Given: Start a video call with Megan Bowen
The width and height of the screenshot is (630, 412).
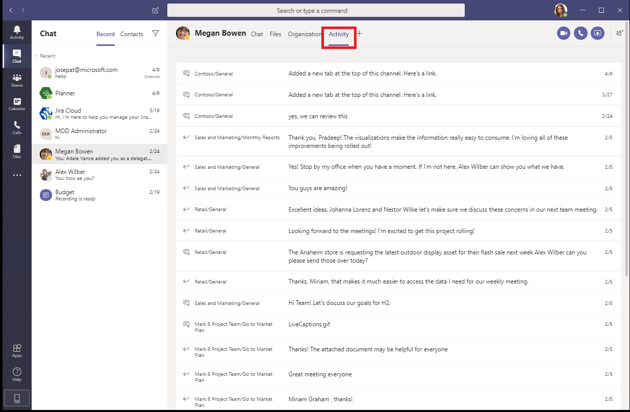Looking at the screenshot, I should 564,33.
